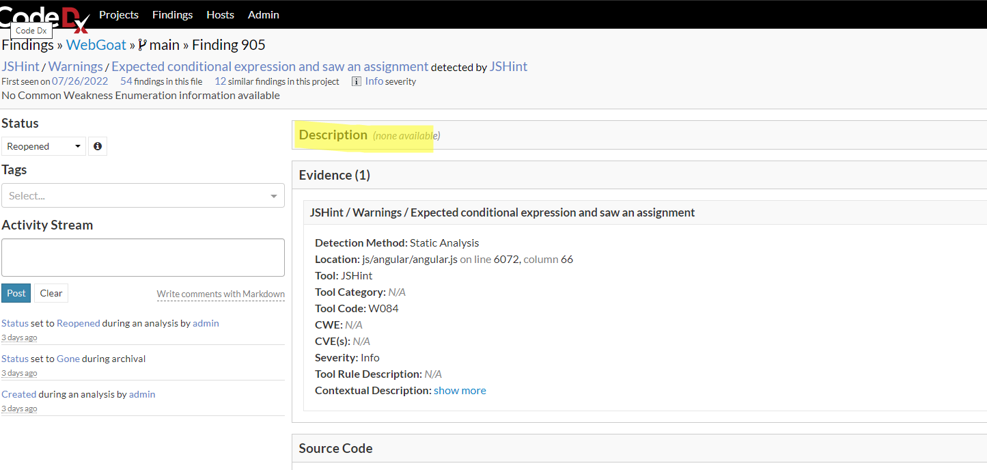The height and width of the screenshot is (470, 987).
Task: Click the severity info icon
Action: coord(357,81)
